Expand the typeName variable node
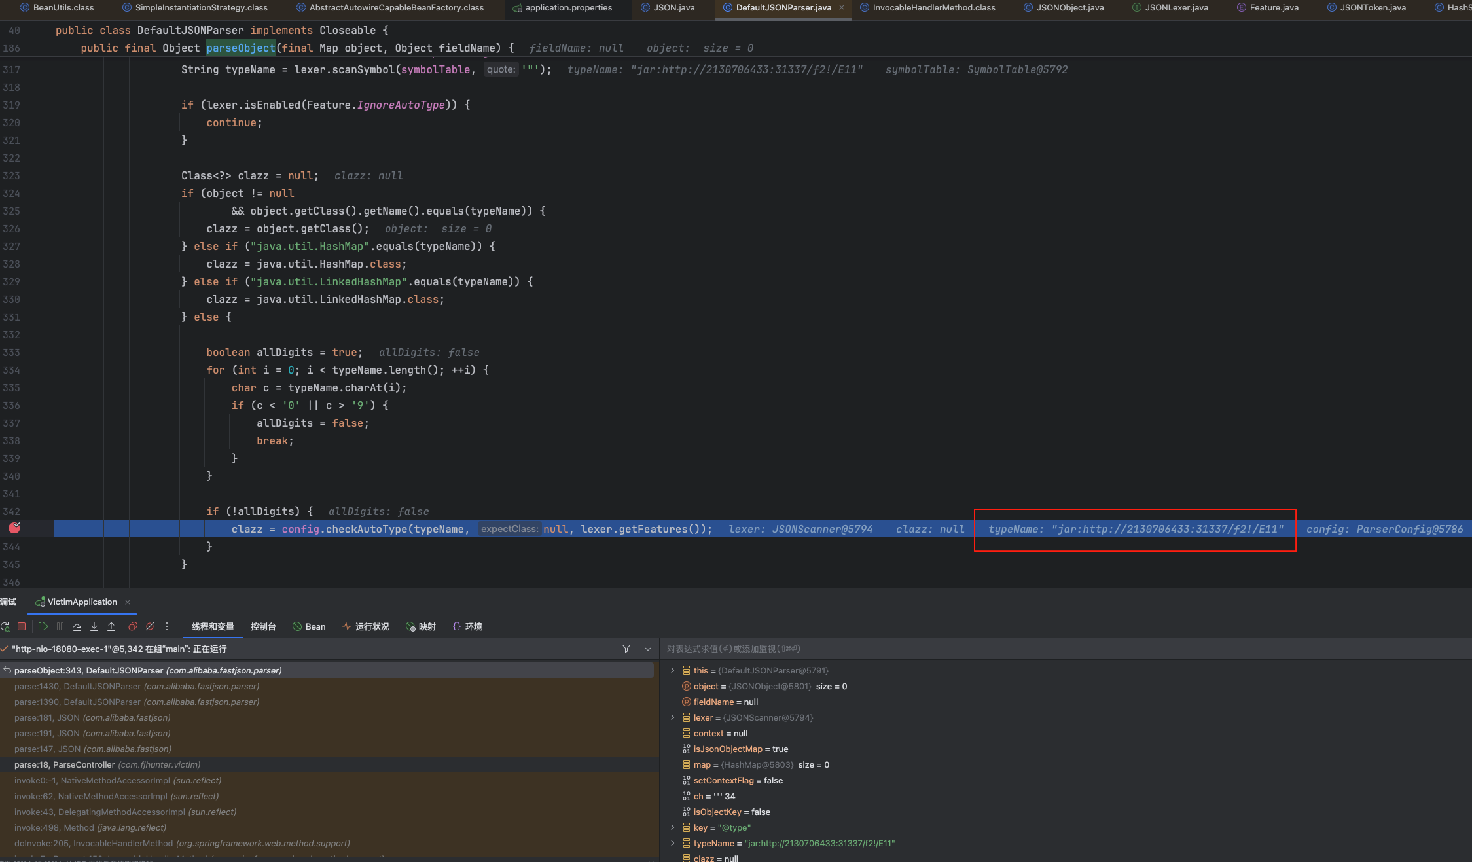This screenshot has width=1472, height=862. pyautogui.click(x=672, y=843)
